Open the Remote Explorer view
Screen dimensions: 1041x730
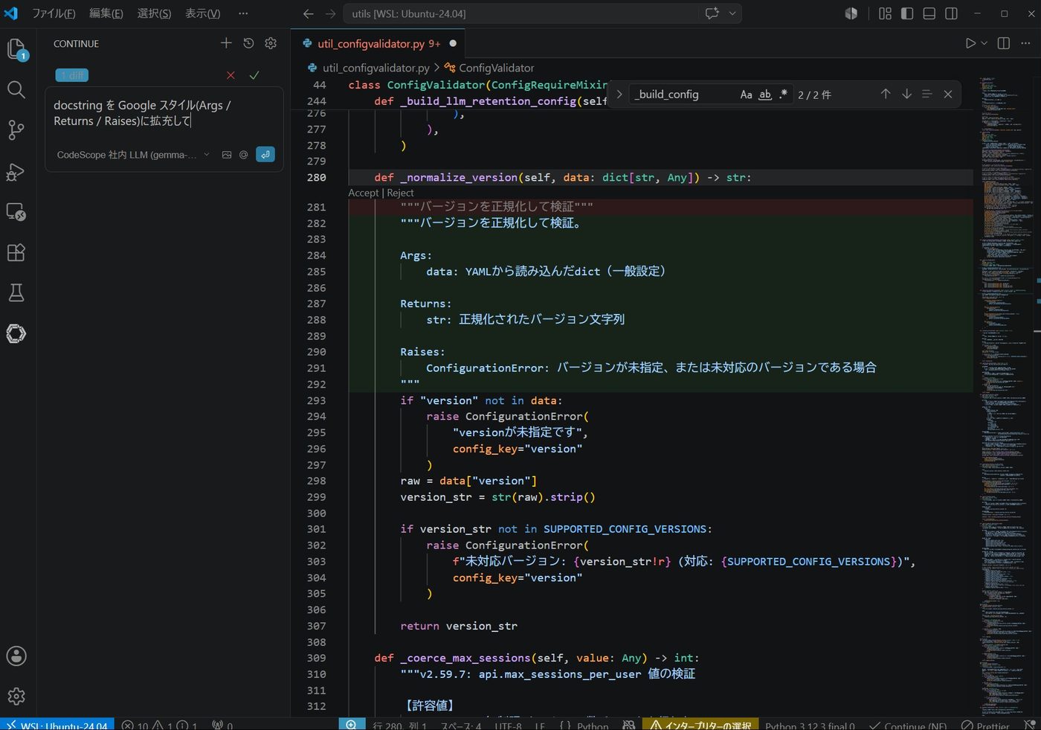pos(16,212)
